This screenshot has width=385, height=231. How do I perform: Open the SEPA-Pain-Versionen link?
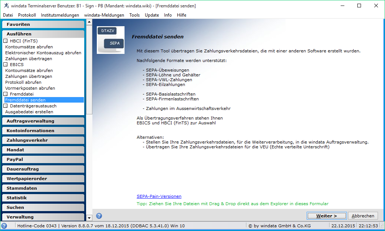pos(159,196)
